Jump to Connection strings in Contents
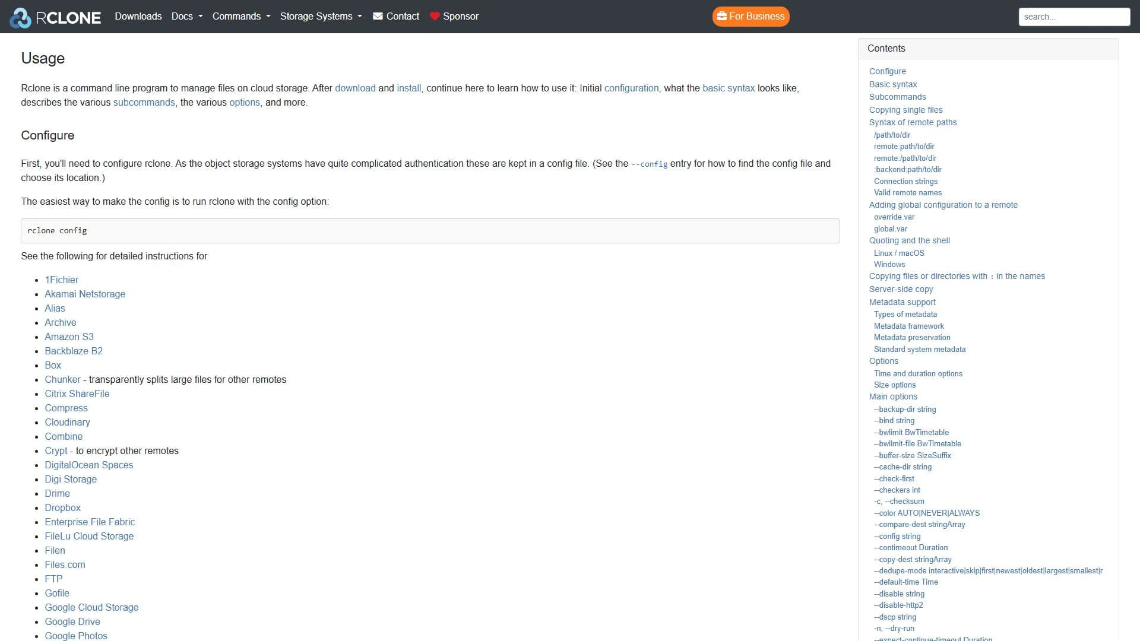Viewport: 1140px width, 641px height. [905, 181]
